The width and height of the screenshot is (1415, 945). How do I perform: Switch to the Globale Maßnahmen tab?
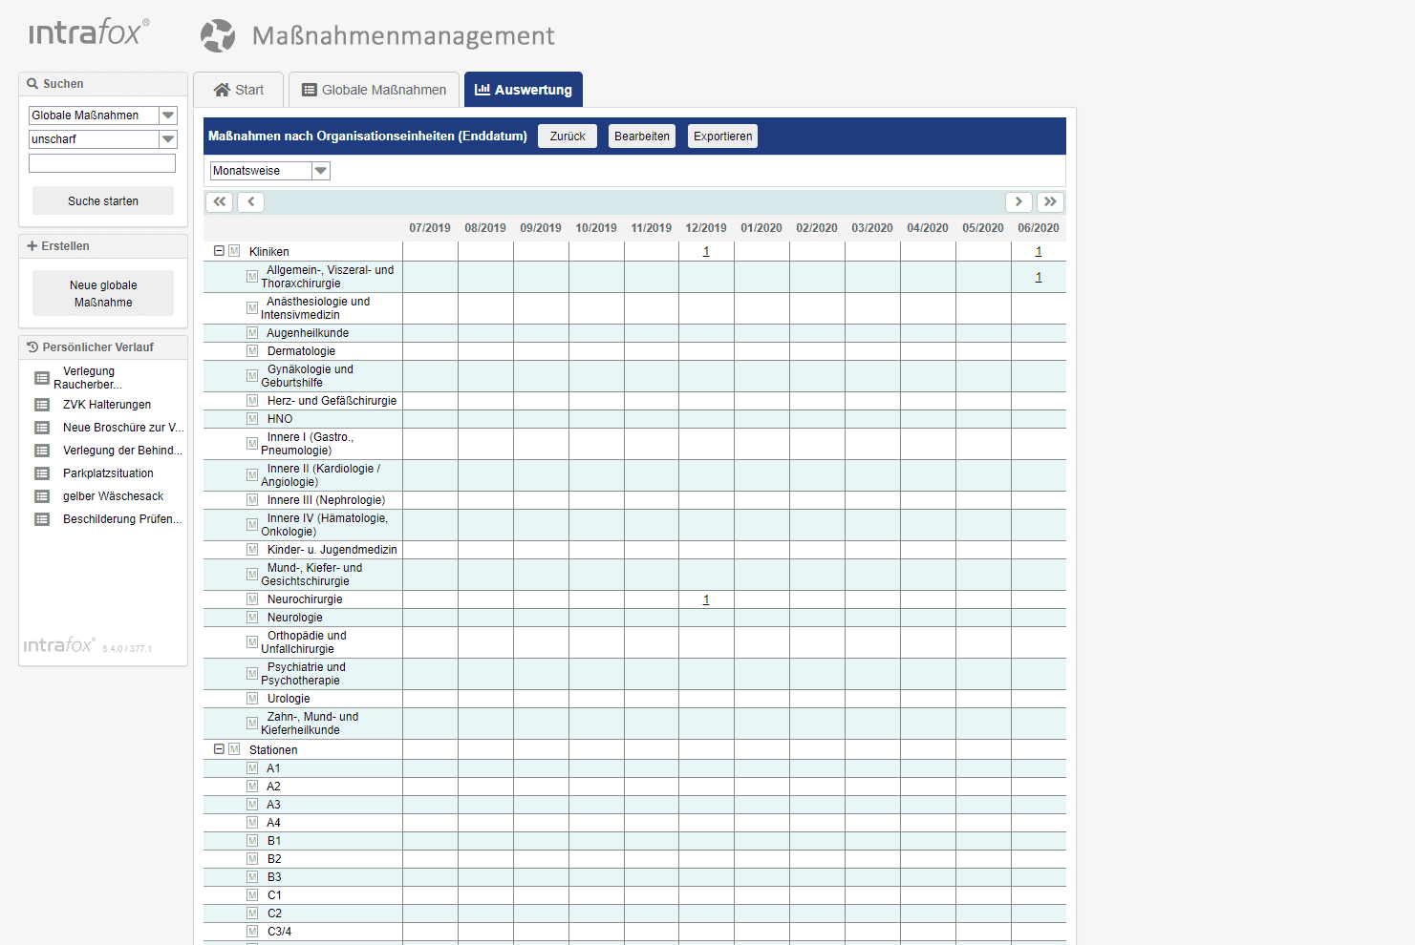pos(374,89)
